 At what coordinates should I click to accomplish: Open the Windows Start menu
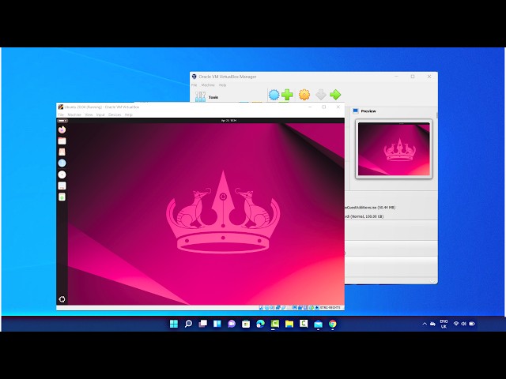point(174,324)
